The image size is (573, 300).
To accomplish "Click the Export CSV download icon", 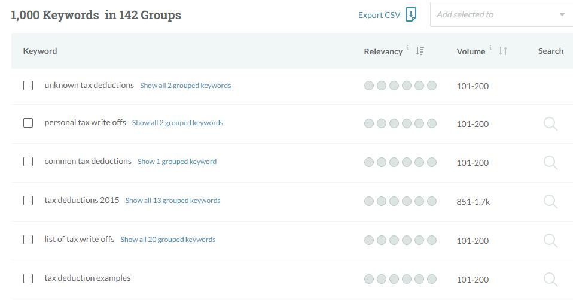I will tap(411, 14).
